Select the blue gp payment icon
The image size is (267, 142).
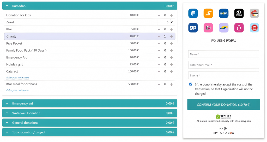[x=193, y=28]
